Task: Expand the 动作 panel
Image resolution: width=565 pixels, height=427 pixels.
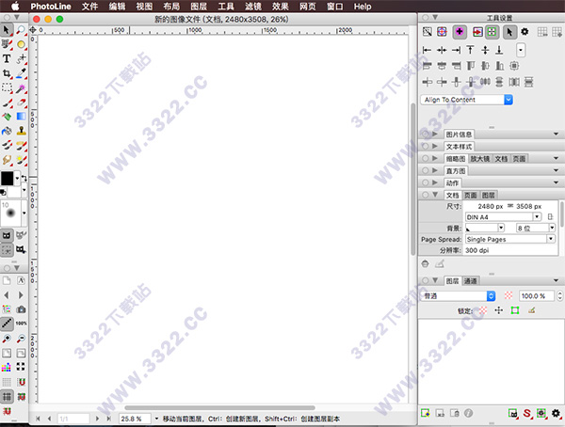Action: 435,182
